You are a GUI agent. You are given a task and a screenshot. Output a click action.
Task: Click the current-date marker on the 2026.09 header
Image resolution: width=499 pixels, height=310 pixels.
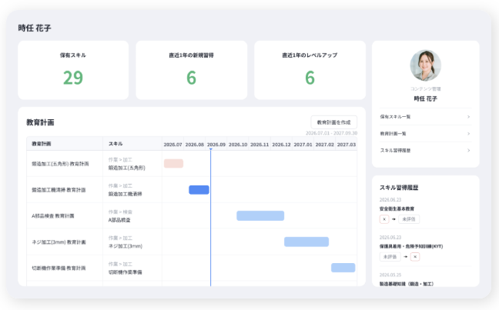(211, 149)
